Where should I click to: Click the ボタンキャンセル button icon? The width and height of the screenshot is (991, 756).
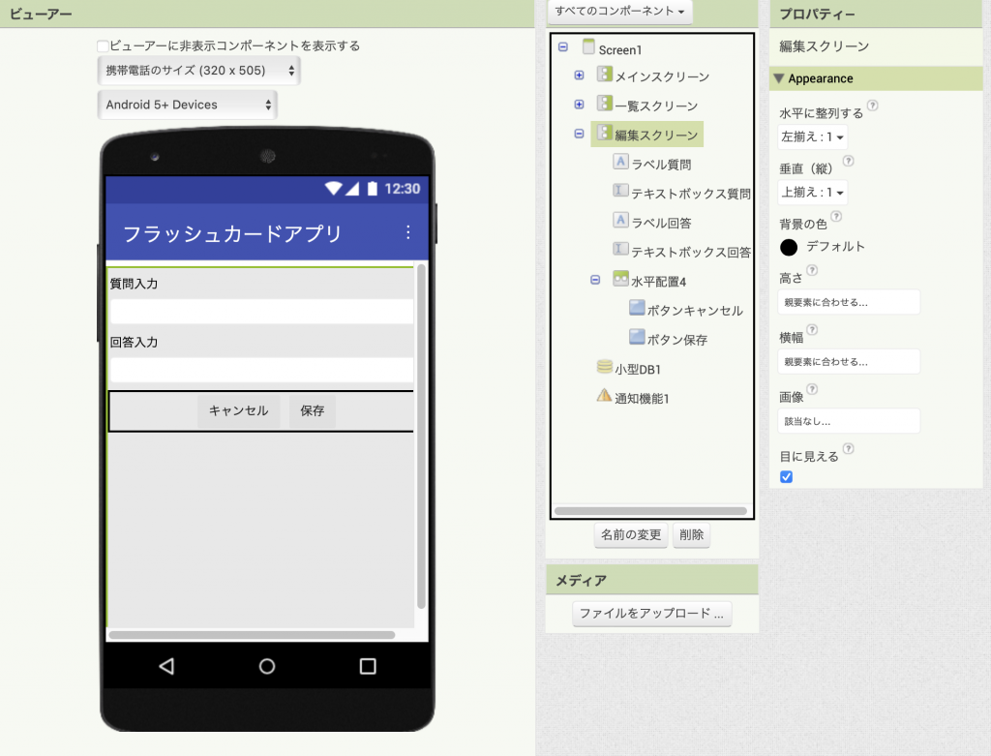(637, 309)
